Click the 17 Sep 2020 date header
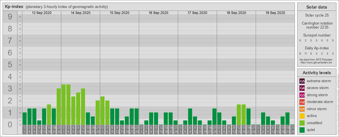 click(x=197, y=13)
